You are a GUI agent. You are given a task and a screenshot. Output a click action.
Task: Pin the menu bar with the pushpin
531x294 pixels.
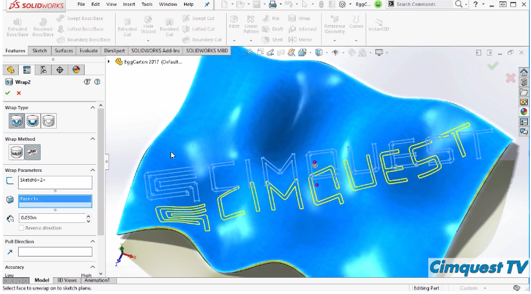tap(207, 5)
